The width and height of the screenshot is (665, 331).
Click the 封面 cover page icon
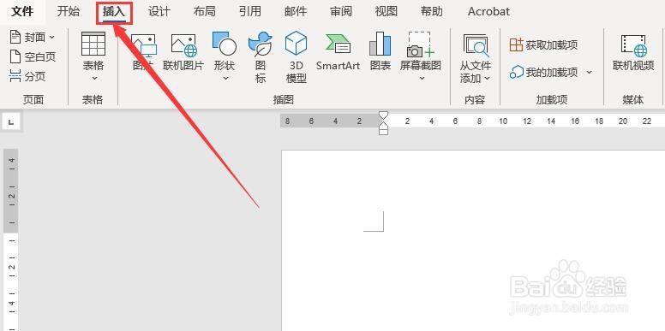(15, 37)
